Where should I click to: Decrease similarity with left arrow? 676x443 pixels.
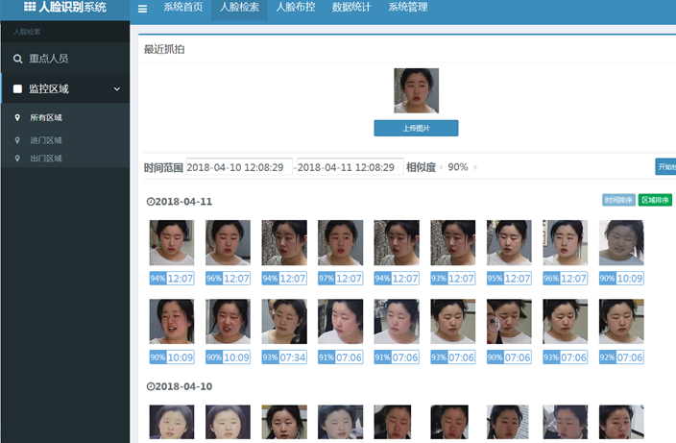pyautogui.click(x=441, y=167)
